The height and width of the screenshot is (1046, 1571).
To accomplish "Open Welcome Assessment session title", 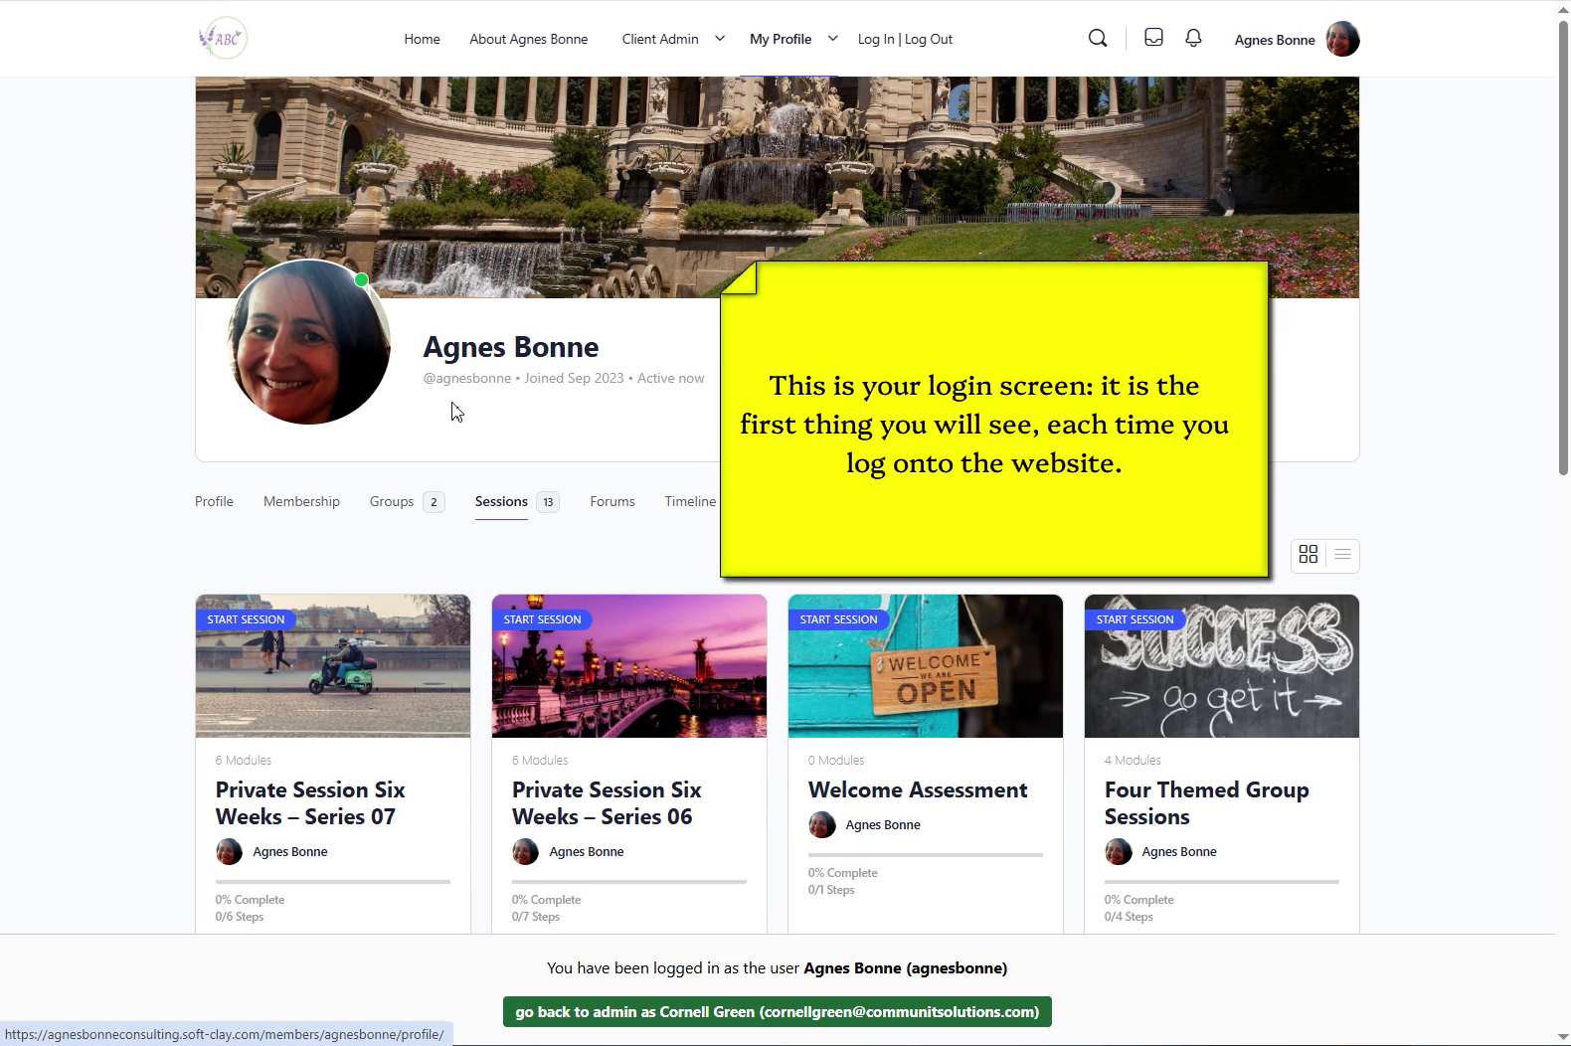I will [x=917, y=790].
